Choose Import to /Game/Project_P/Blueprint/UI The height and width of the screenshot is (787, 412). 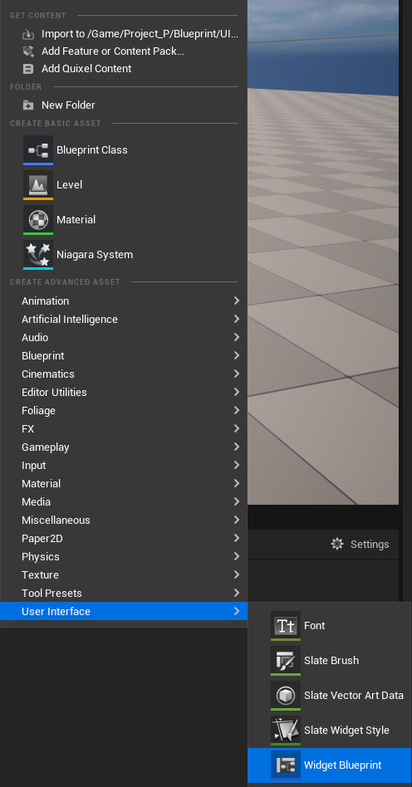click(x=124, y=34)
